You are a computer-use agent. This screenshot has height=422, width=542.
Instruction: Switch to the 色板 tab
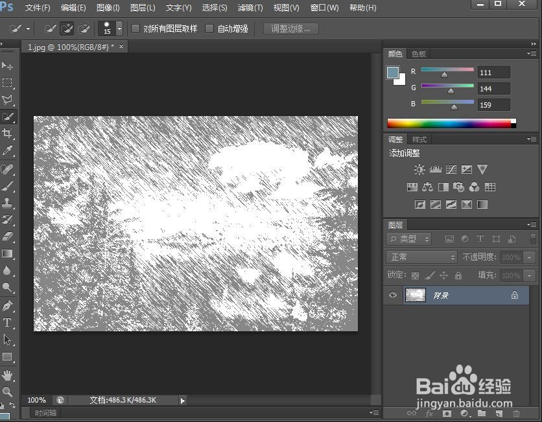click(419, 54)
